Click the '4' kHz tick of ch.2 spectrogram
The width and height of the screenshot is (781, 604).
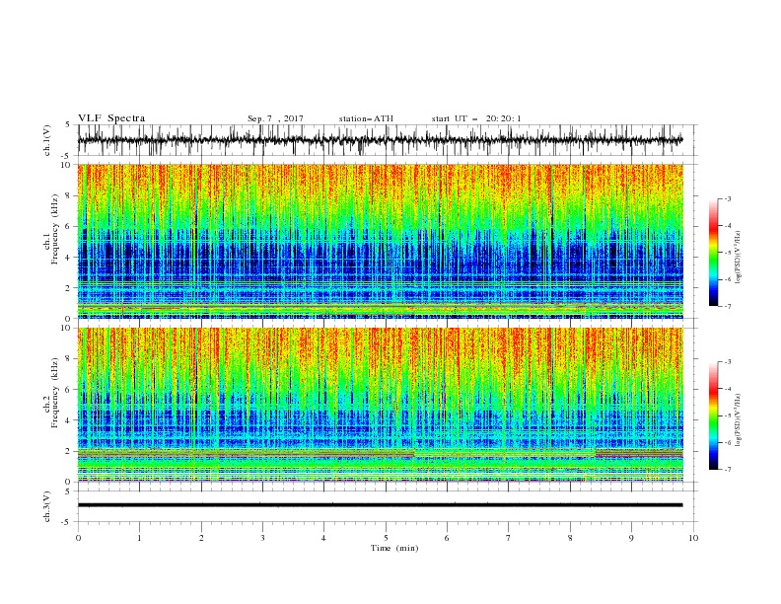pyautogui.click(x=68, y=421)
